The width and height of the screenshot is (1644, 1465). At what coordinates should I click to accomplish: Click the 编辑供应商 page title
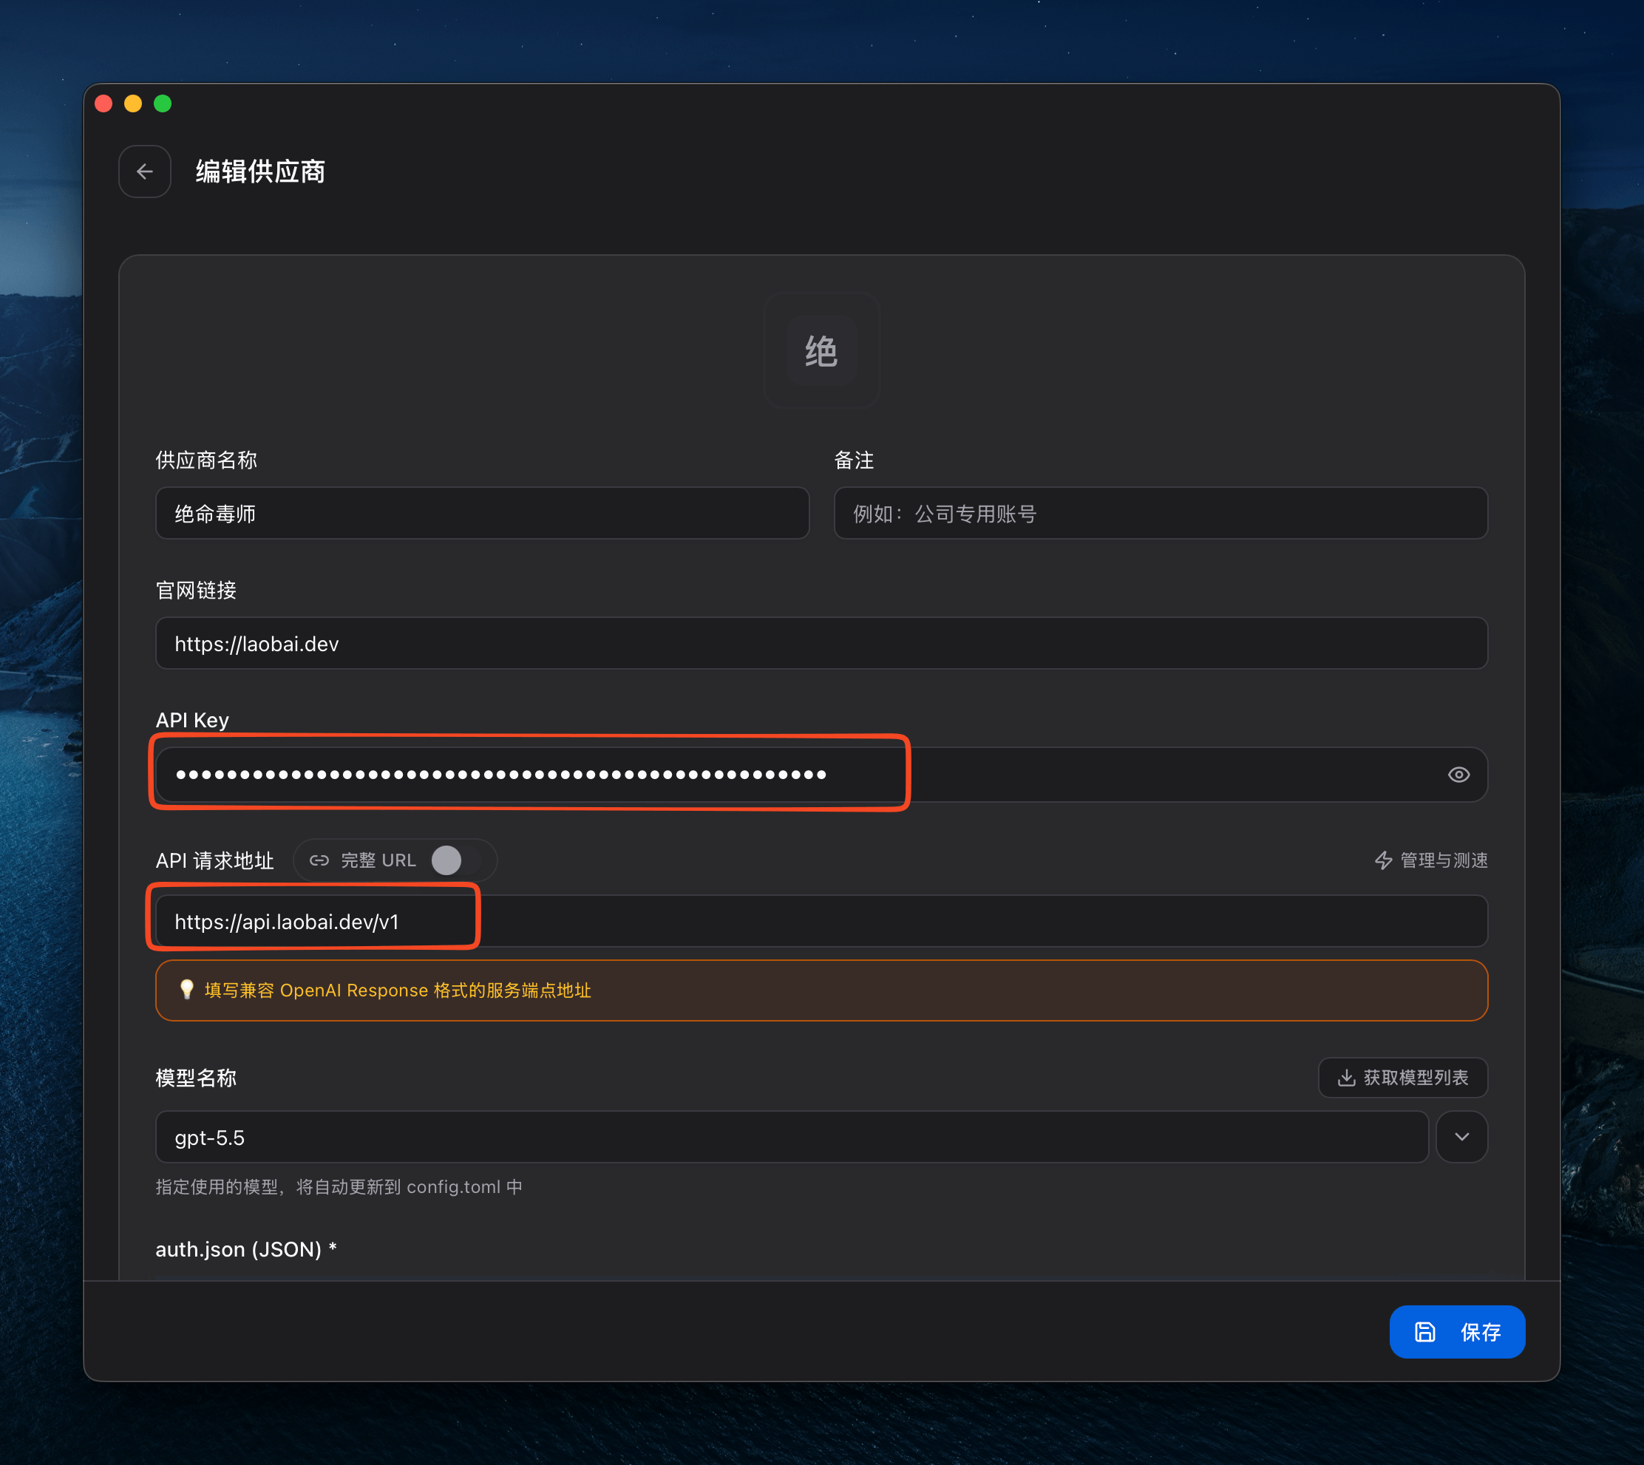click(260, 171)
